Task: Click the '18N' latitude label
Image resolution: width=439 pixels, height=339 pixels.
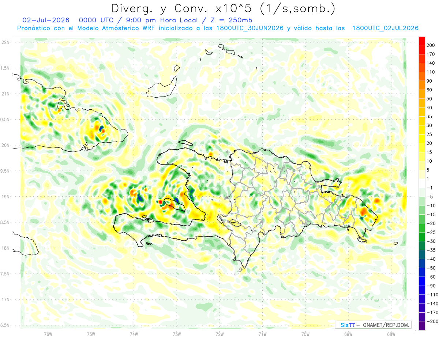Action: click(6, 248)
